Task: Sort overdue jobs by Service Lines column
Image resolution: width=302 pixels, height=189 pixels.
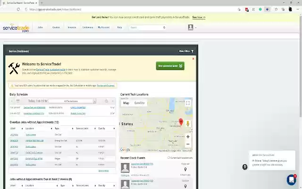Action: pyautogui.click(x=86, y=129)
